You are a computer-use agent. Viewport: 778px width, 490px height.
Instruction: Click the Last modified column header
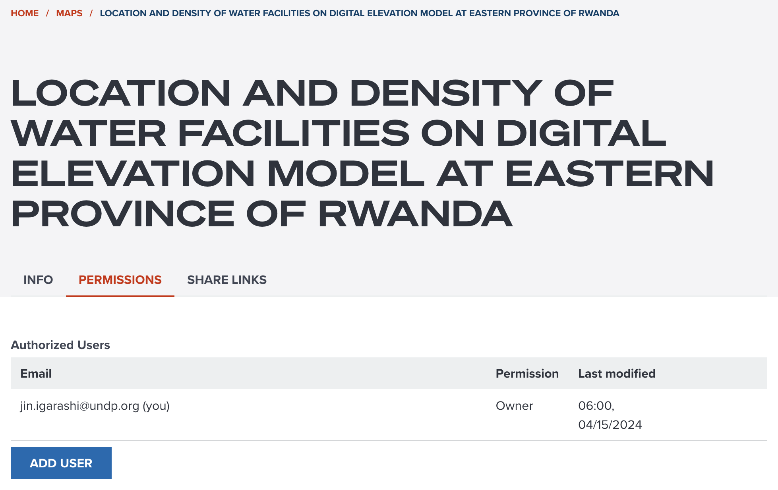(617, 374)
